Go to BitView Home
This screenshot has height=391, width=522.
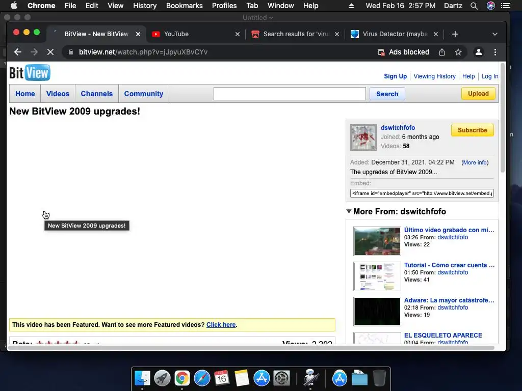point(25,94)
